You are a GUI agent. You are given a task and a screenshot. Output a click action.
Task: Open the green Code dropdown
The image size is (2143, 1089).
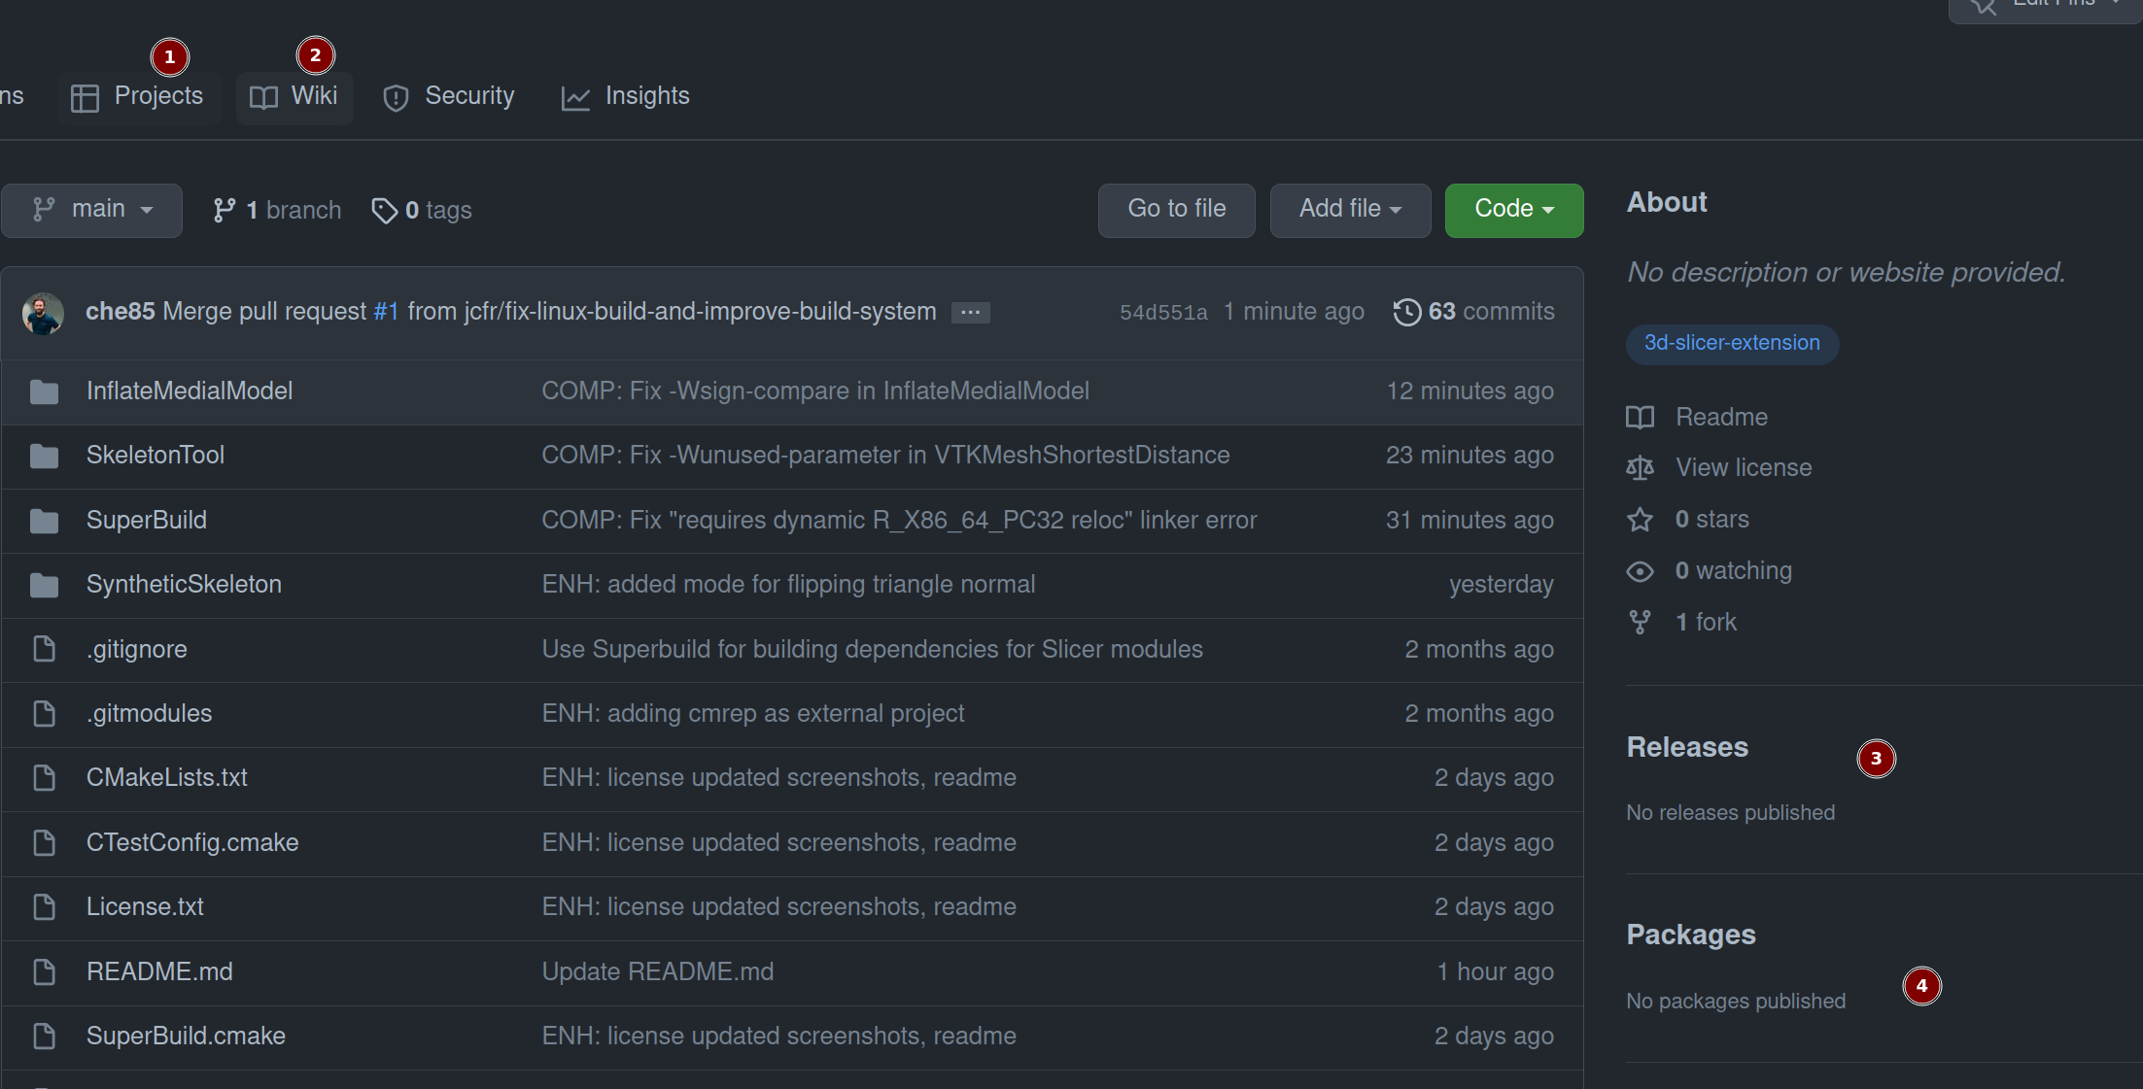pyautogui.click(x=1513, y=210)
